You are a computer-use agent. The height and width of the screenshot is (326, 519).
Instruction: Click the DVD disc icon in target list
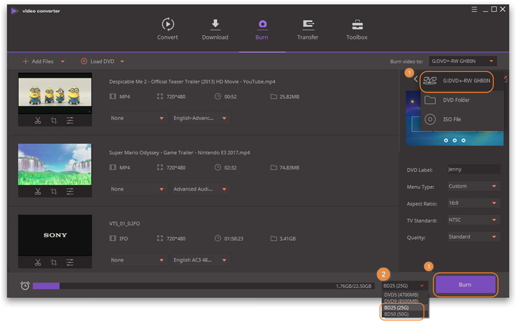click(x=430, y=80)
